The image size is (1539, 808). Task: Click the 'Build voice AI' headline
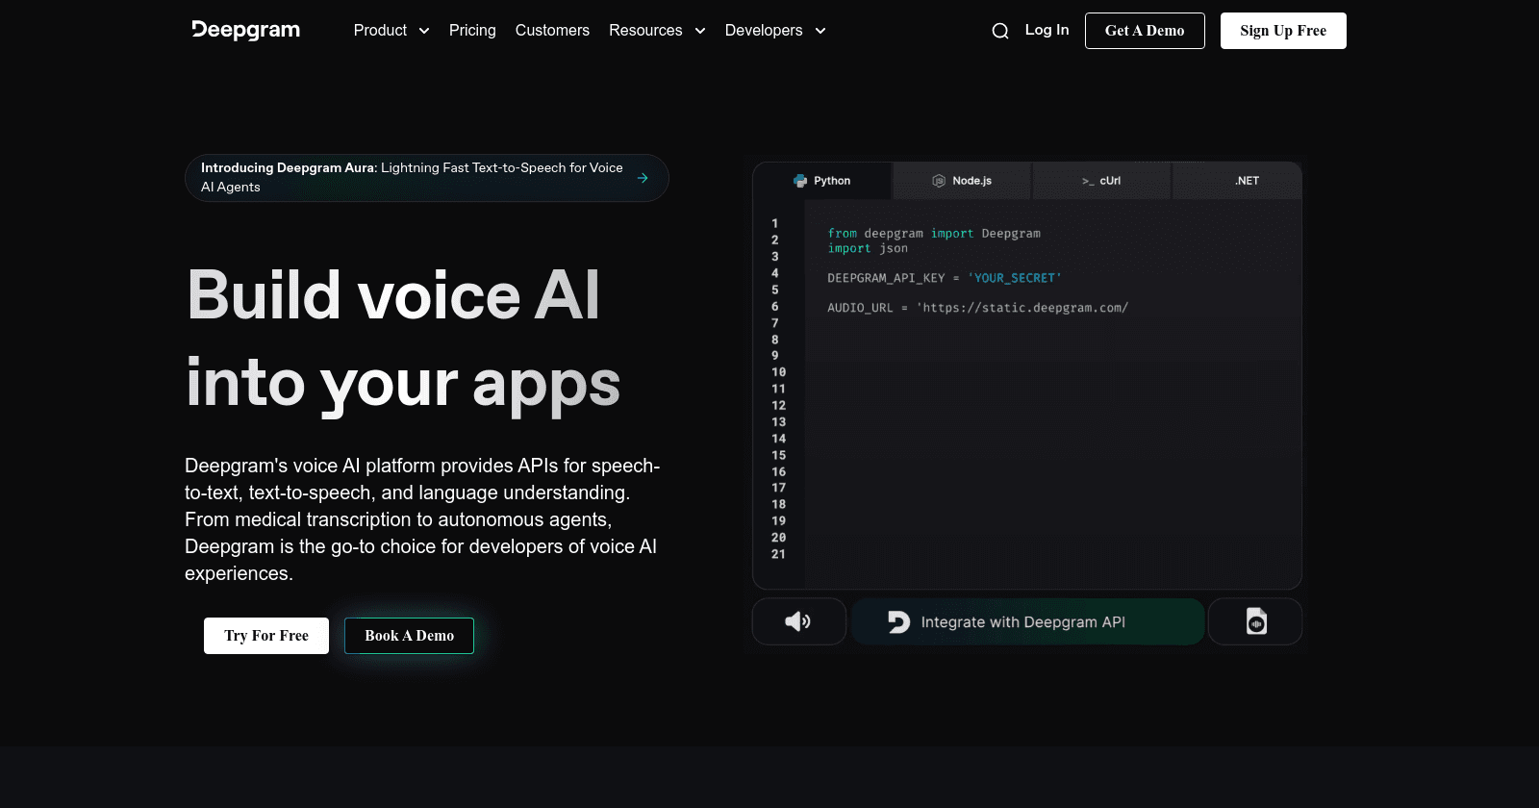[393, 294]
